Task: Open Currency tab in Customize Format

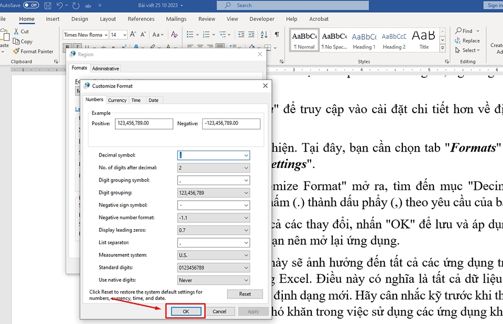Action: (117, 100)
